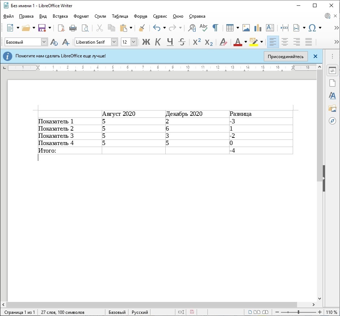
Task: Open Find and Replace tool
Action: coord(192,28)
